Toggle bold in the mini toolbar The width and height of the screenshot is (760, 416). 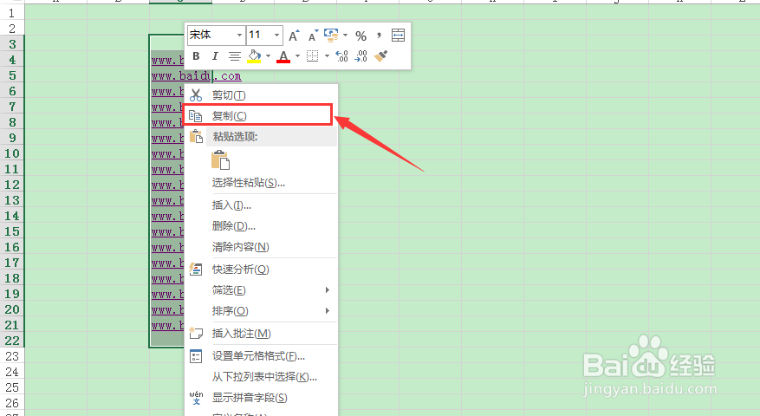196,56
